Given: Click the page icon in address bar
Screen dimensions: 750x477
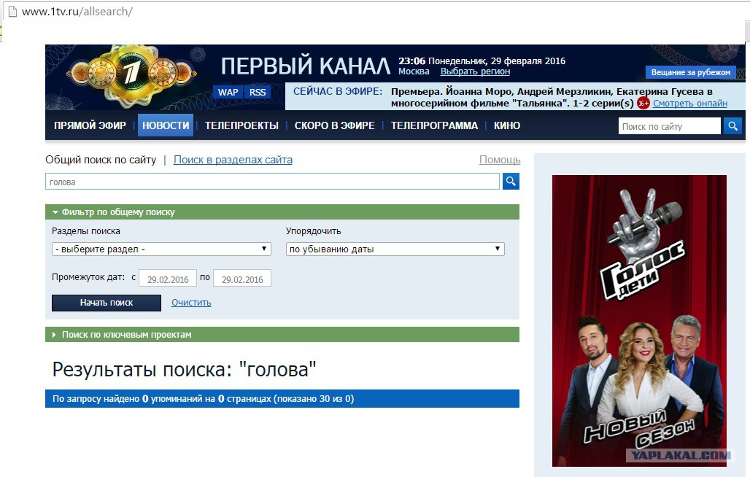Looking at the screenshot, I should pos(12,12).
